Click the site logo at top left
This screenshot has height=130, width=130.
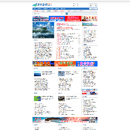click(x=42, y=5)
